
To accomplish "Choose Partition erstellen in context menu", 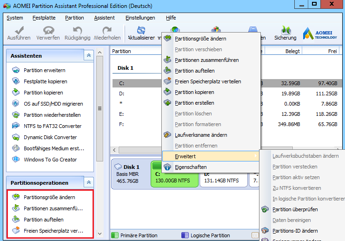I will tap(211, 103).
